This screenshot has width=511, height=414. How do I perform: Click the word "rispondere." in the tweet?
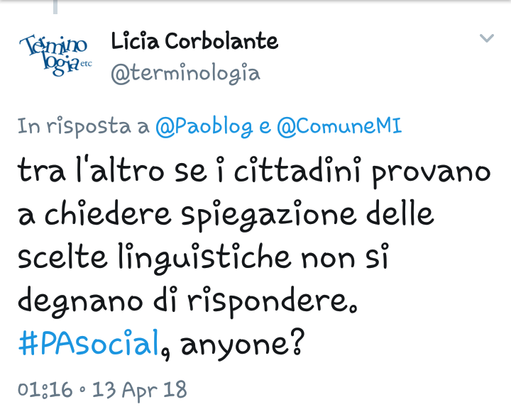click(x=273, y=301)
